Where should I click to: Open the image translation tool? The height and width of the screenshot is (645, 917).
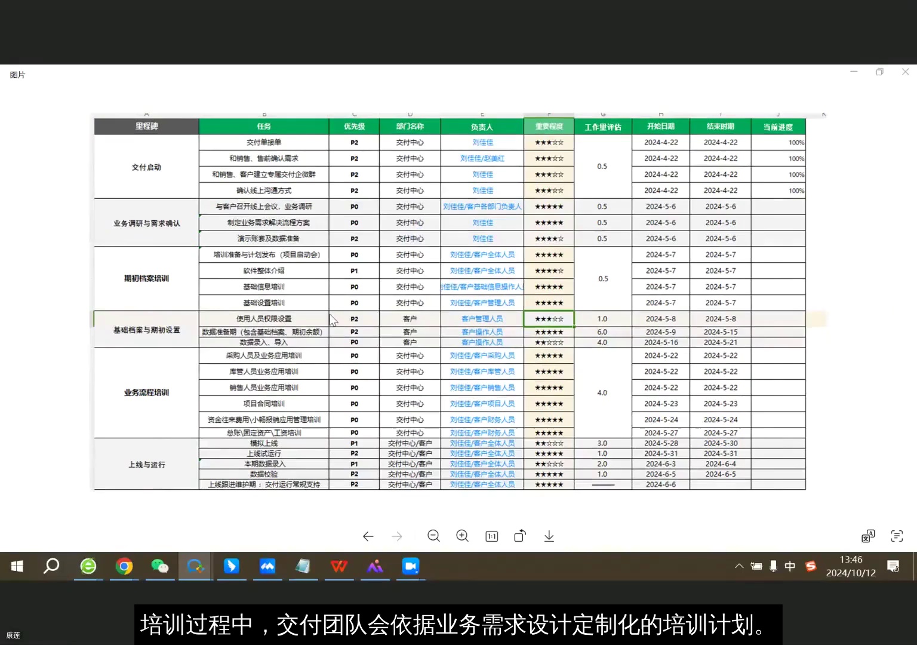click(867, 536)
